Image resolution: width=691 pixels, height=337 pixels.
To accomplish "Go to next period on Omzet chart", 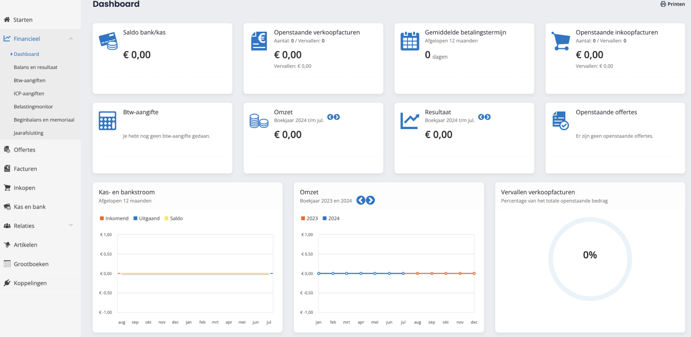I will [371, 200].
